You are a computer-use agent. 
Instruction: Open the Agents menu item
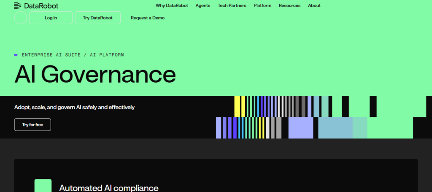click(203, 5)
